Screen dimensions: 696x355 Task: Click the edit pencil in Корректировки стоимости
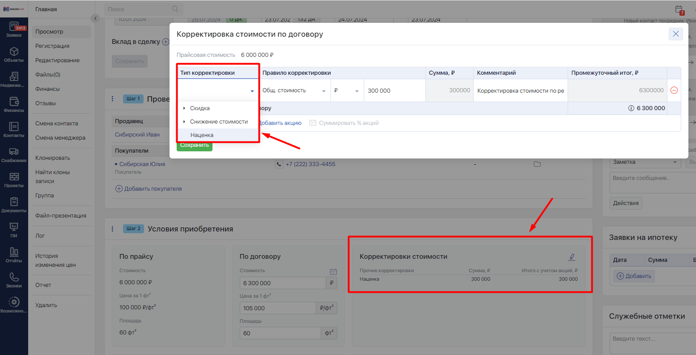[571, 257]
